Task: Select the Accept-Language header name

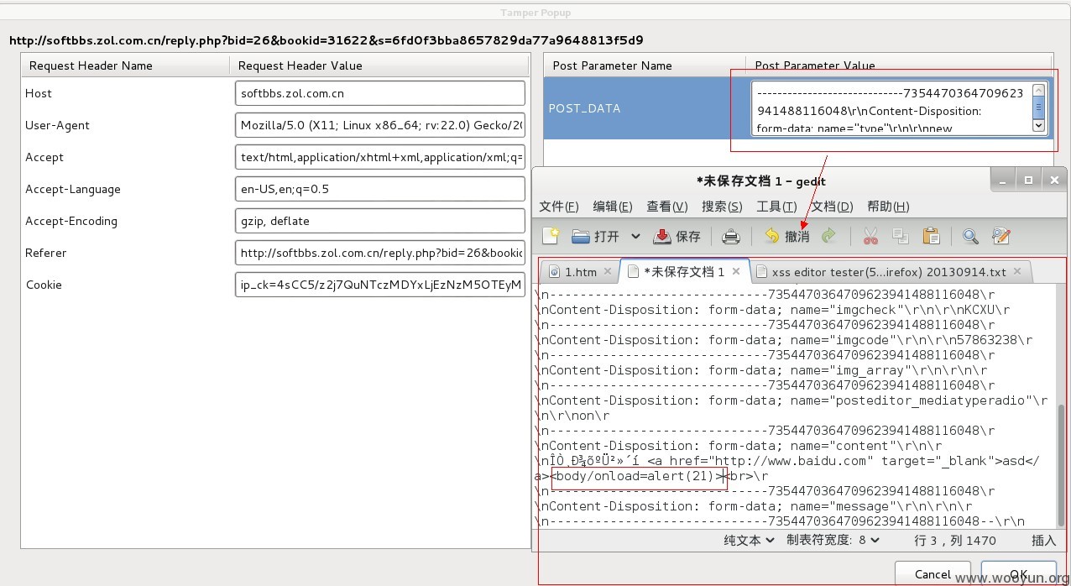Action: click(73, 189)
